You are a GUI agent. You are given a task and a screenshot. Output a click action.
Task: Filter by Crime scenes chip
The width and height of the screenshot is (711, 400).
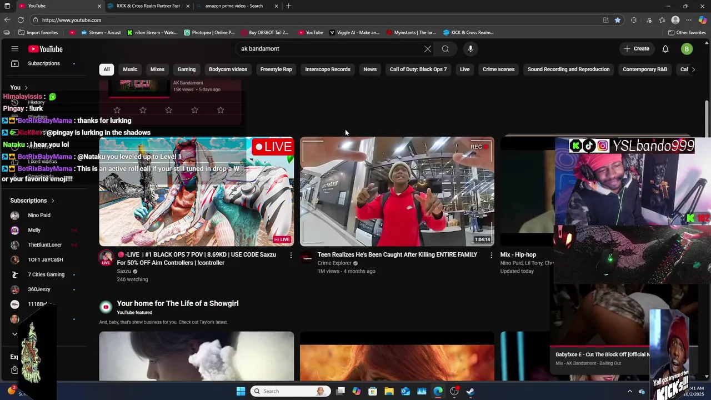[498, 69]
